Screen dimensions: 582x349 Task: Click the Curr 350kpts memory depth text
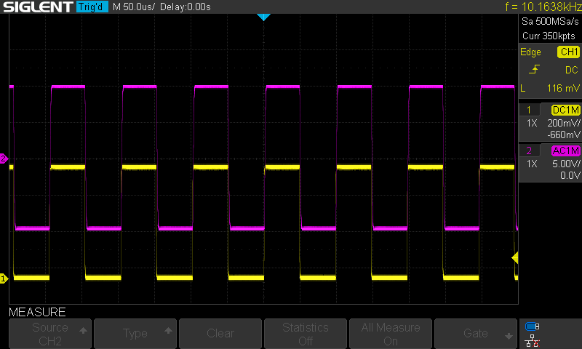(549, 36)
